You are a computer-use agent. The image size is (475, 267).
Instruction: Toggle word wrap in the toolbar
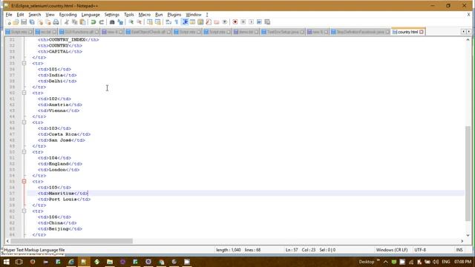[168, 22]
